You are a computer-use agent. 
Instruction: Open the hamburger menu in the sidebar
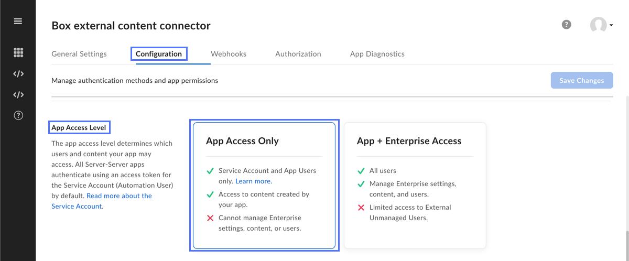click(18, 21)
